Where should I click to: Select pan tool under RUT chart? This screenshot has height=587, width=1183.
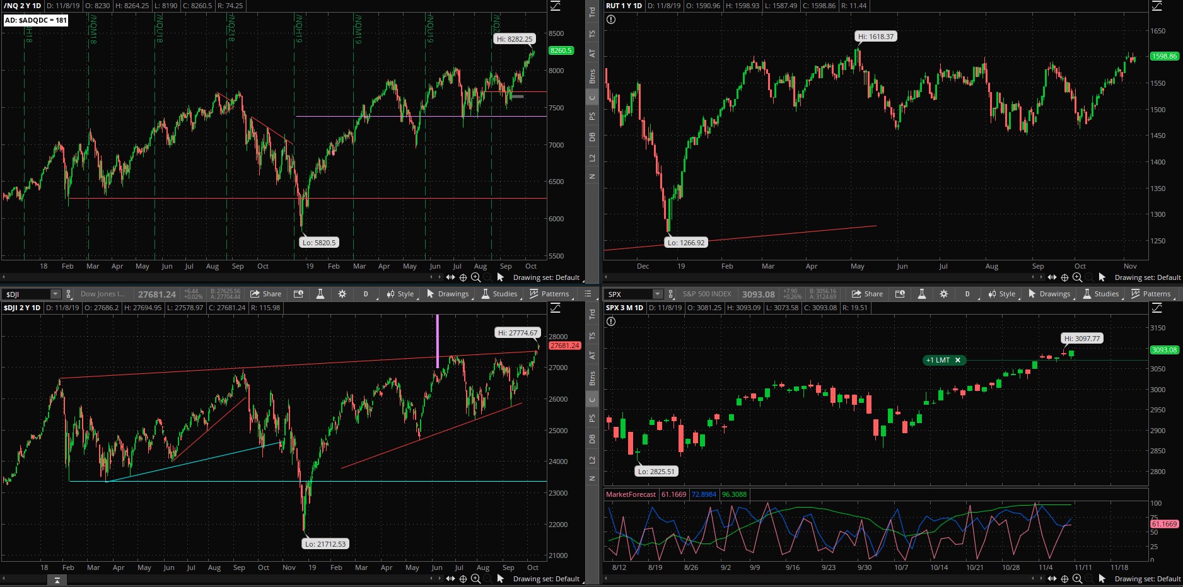pos(1052,277)
